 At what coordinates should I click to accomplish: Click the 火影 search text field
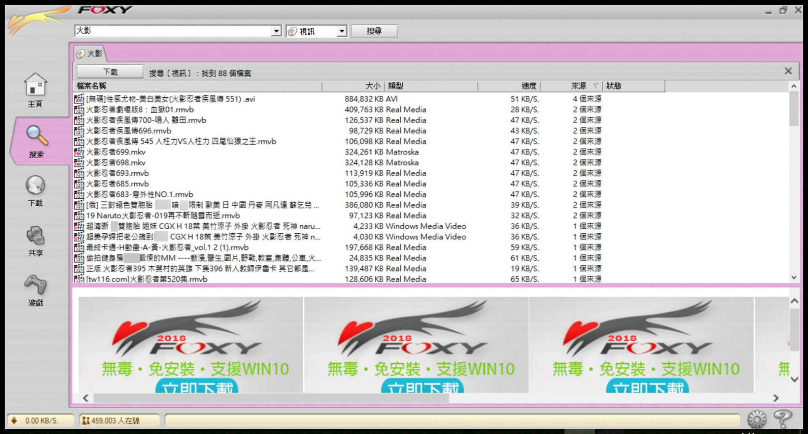coord(173,31)
